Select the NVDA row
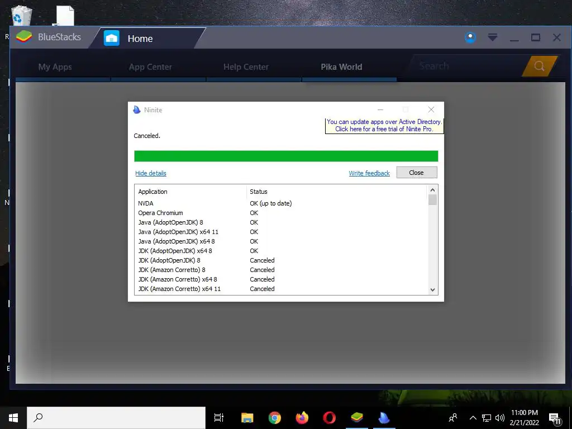Screen dimensions: 572x429 pyautogui.click(x=281, y=203)
